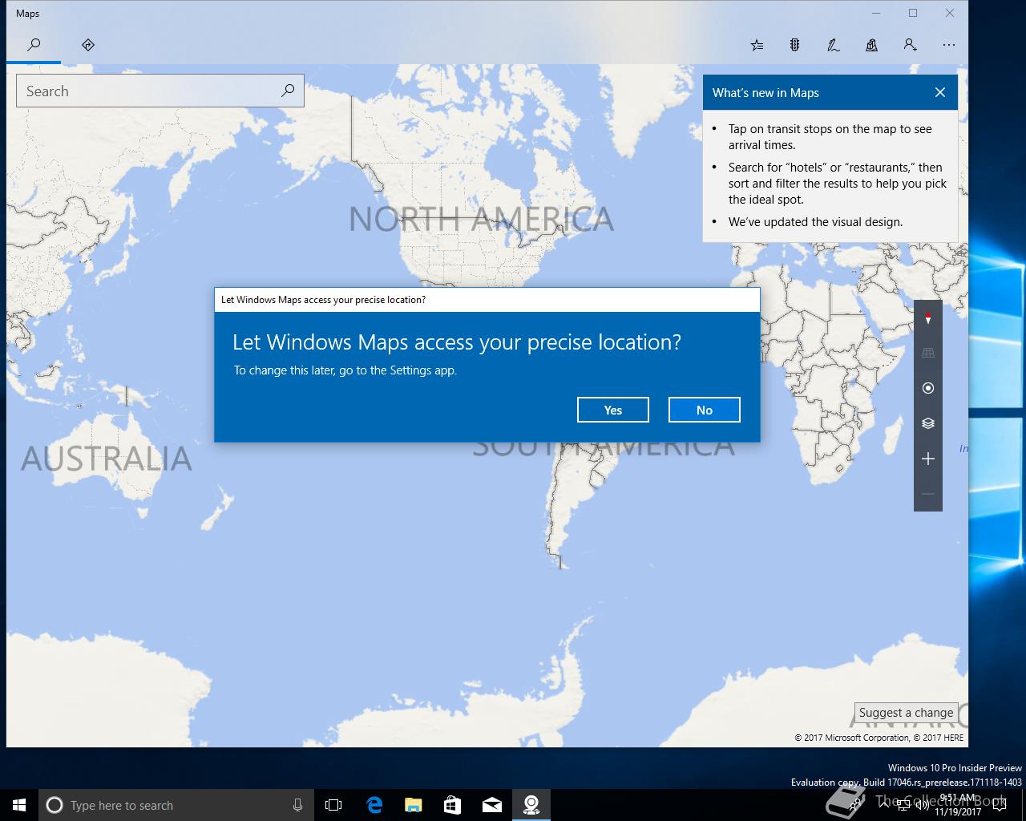Screen dimensions: 1026x821
Task: Toggle the Traffic icon in toolbar
Action: [794, 45]
